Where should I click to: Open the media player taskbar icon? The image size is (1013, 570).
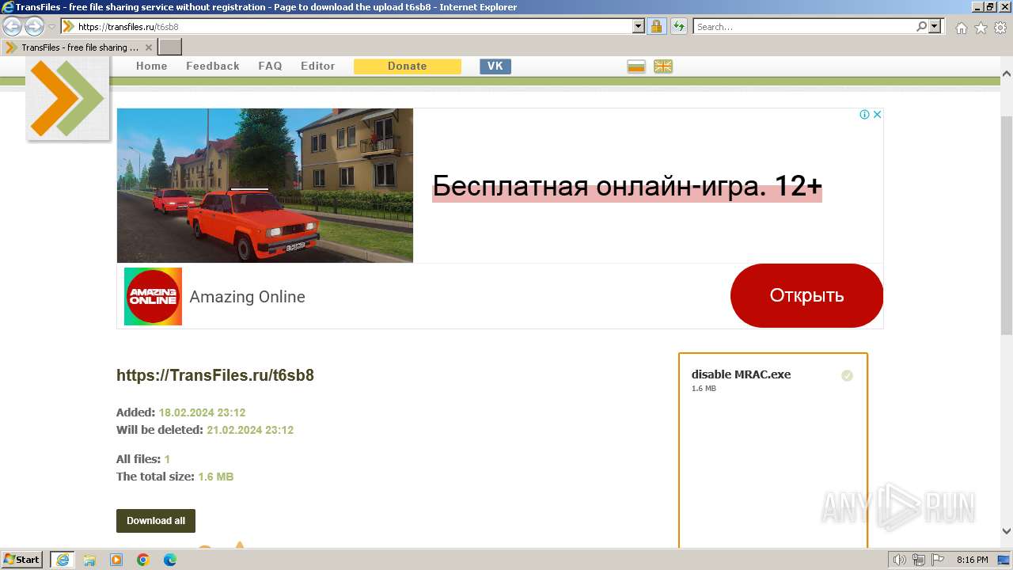pos(116,560)
